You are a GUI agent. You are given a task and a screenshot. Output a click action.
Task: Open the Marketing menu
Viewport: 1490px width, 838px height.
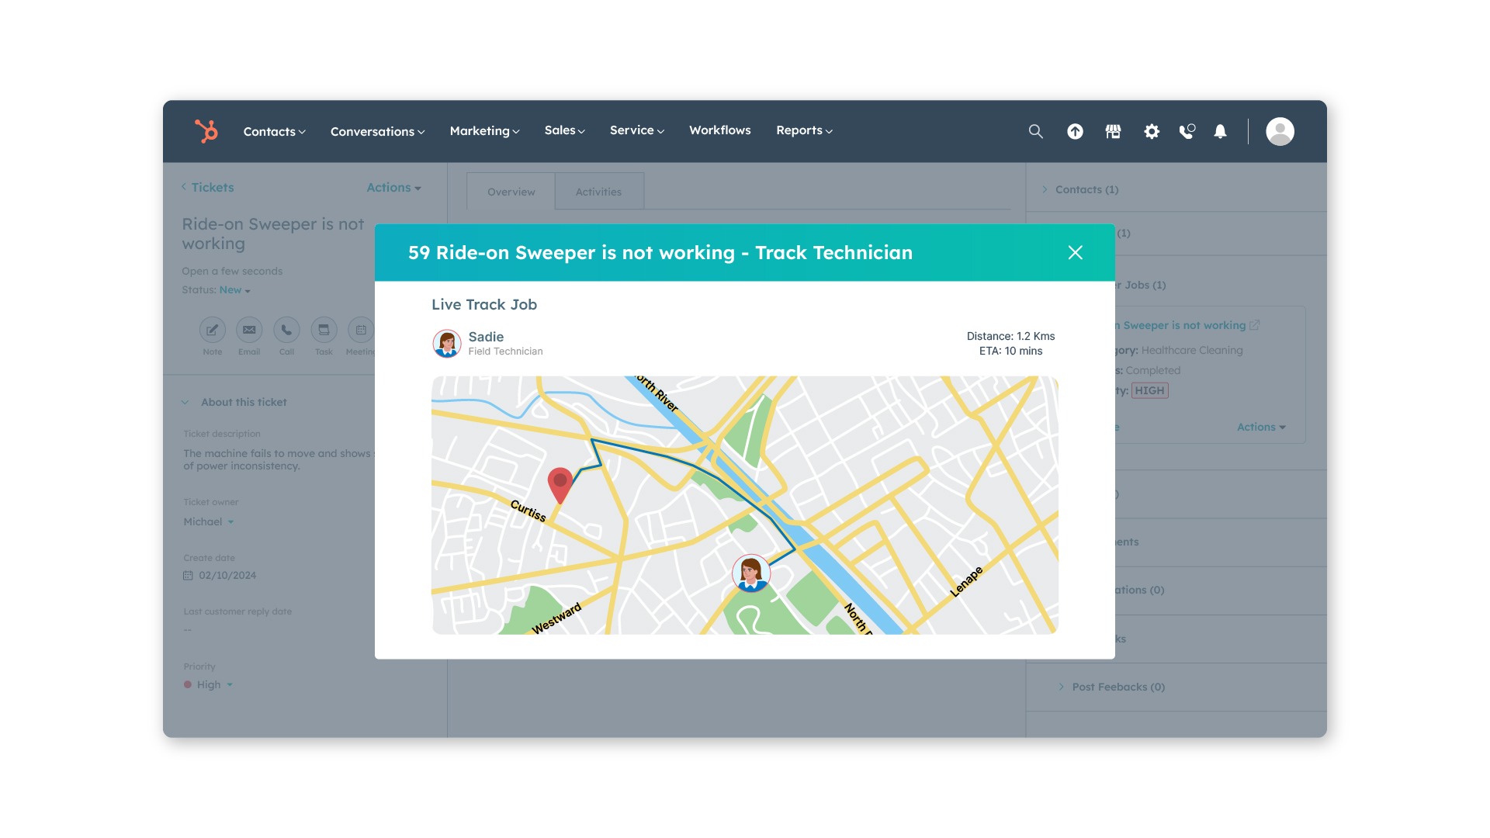point(484,130)
